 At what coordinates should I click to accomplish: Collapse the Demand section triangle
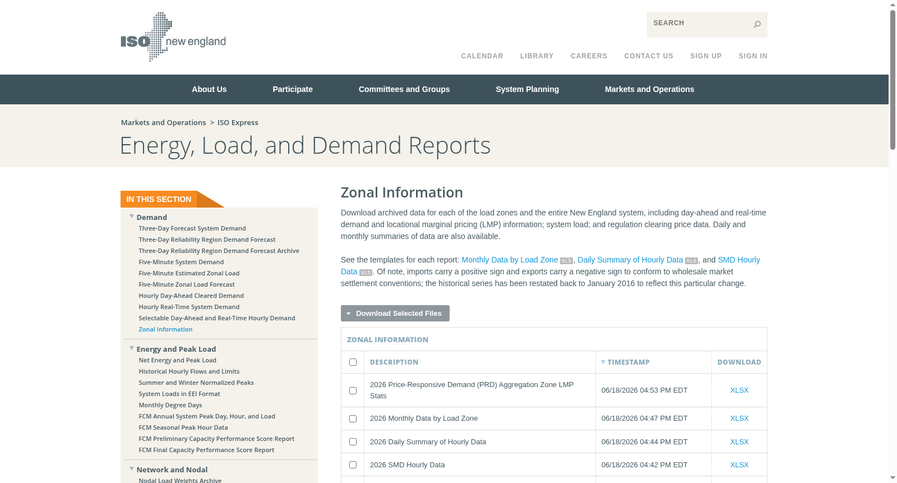132,217
